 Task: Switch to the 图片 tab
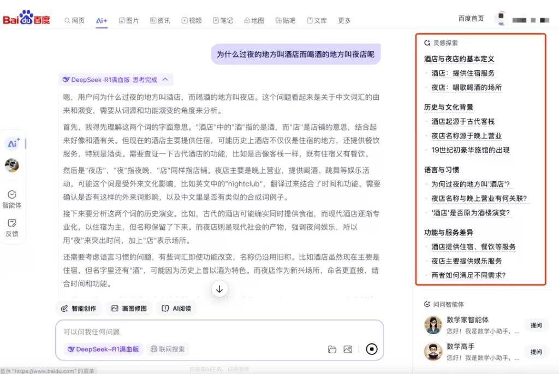[x=129, y=21]
